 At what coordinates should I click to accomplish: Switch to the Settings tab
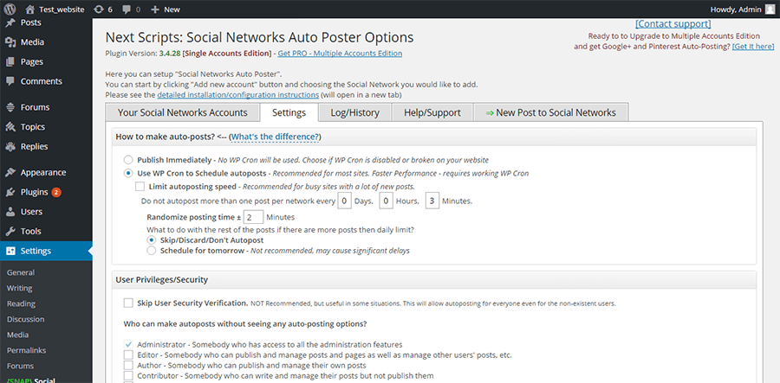[x=289, y=112]
